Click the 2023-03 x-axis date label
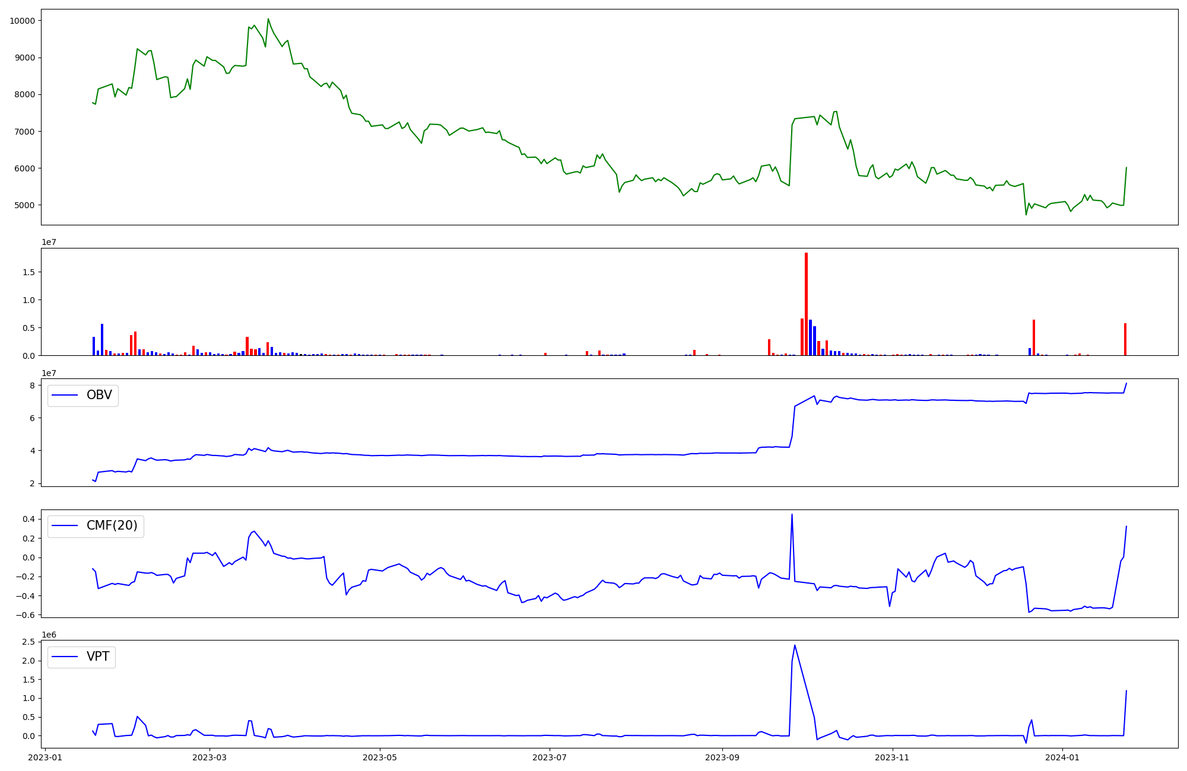Viewport: 1187px width, 771px height. (x=210, y=757)
